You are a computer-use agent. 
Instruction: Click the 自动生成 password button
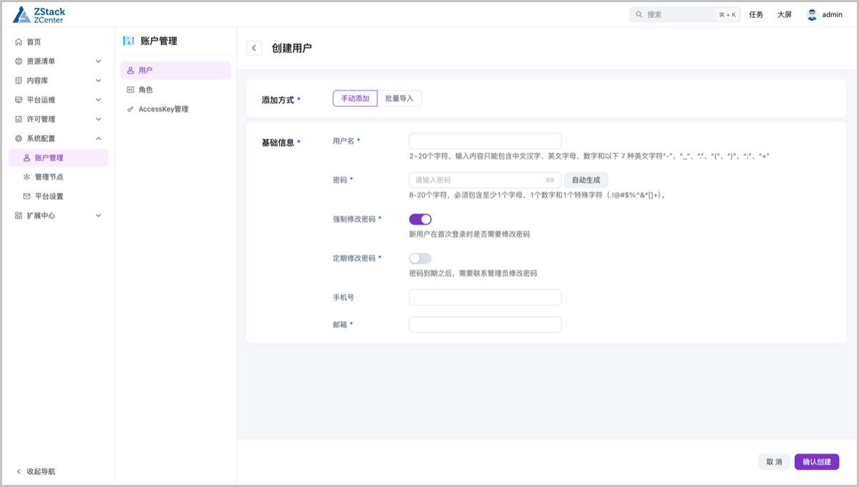pos(586,180)
